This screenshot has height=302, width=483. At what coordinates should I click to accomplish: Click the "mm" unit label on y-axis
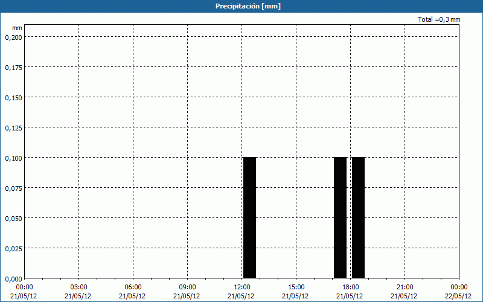pos(17,28)
